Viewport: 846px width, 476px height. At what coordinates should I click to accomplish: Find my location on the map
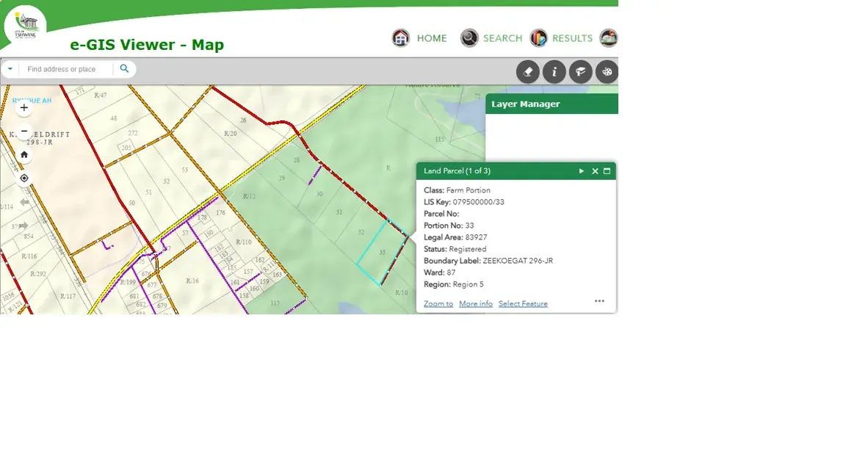pos(24,178)
